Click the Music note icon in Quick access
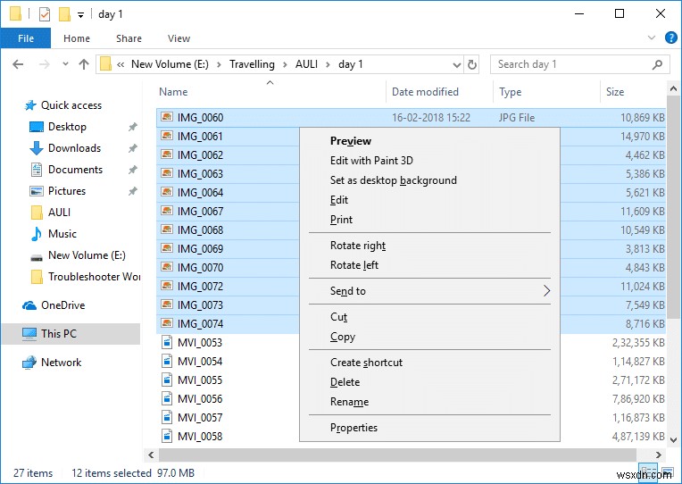Screen dimensions: 682x484 [x=37, y=234]
